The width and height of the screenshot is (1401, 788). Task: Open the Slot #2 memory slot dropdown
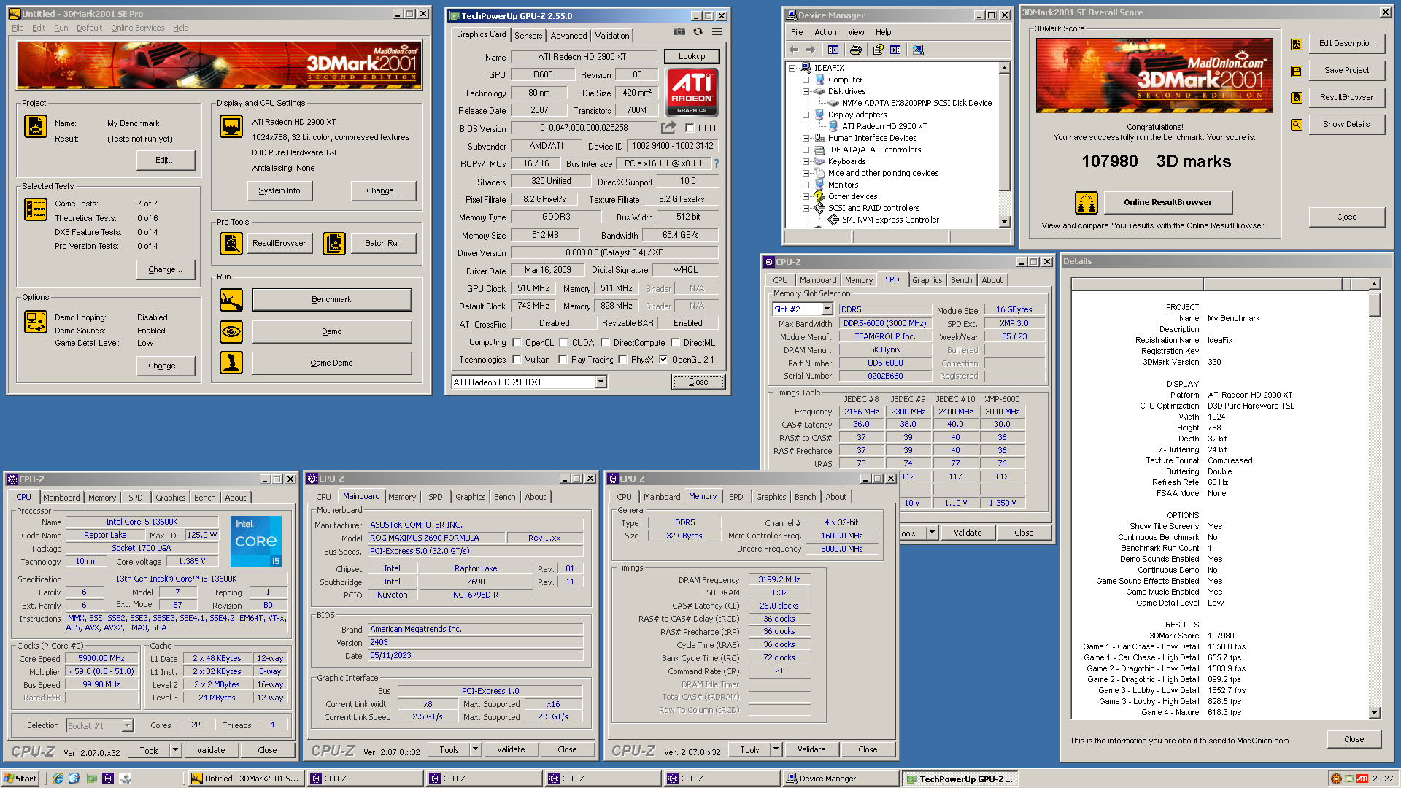[827, 309]
